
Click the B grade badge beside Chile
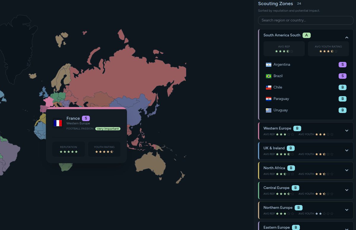(x=342, y=88)
